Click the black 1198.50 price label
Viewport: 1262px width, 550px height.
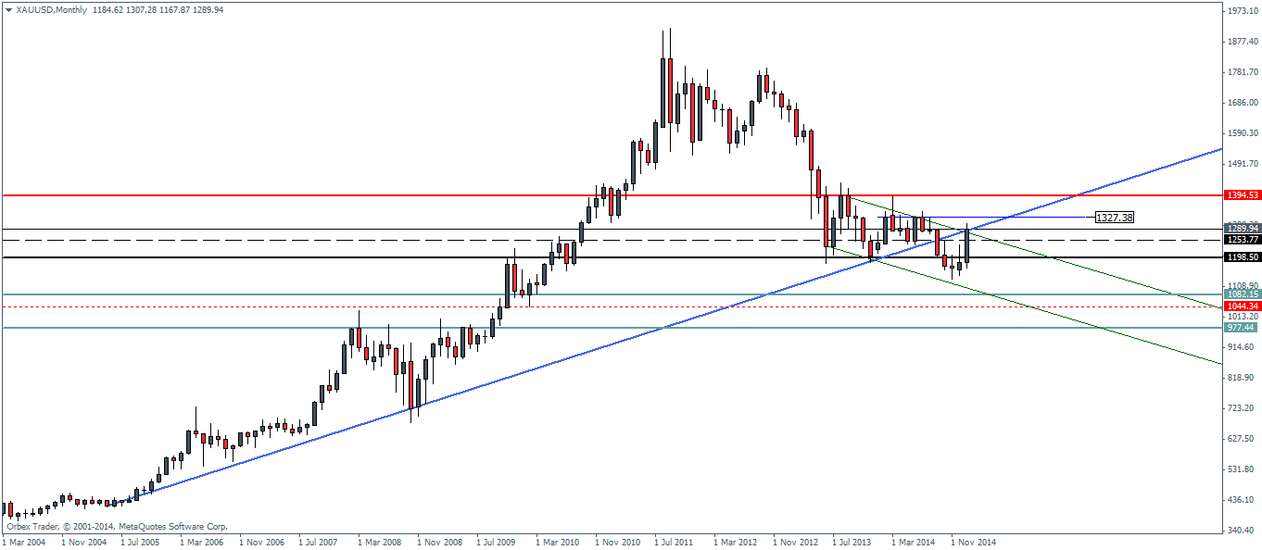pyautogui.click(x=1242, y=257)
